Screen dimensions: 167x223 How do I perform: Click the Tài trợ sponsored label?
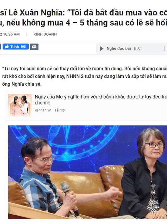point(60,110)
